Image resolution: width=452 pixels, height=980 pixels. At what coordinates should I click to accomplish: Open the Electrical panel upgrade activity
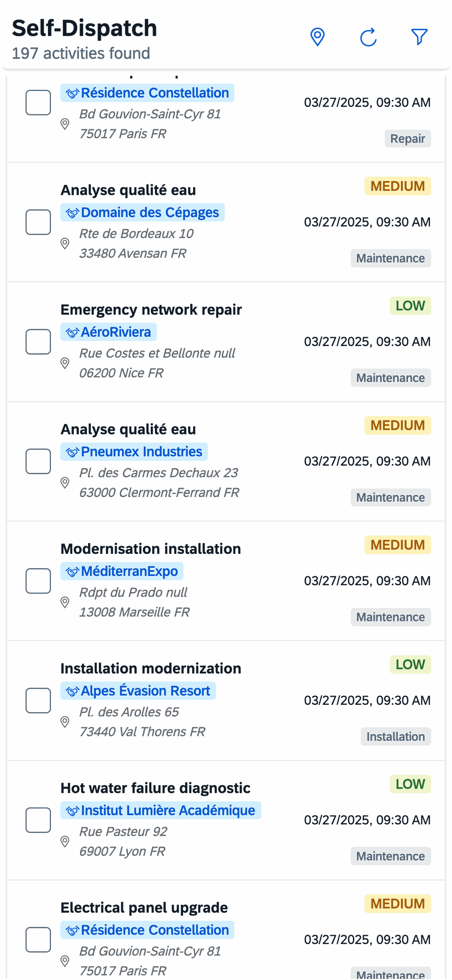144,908
